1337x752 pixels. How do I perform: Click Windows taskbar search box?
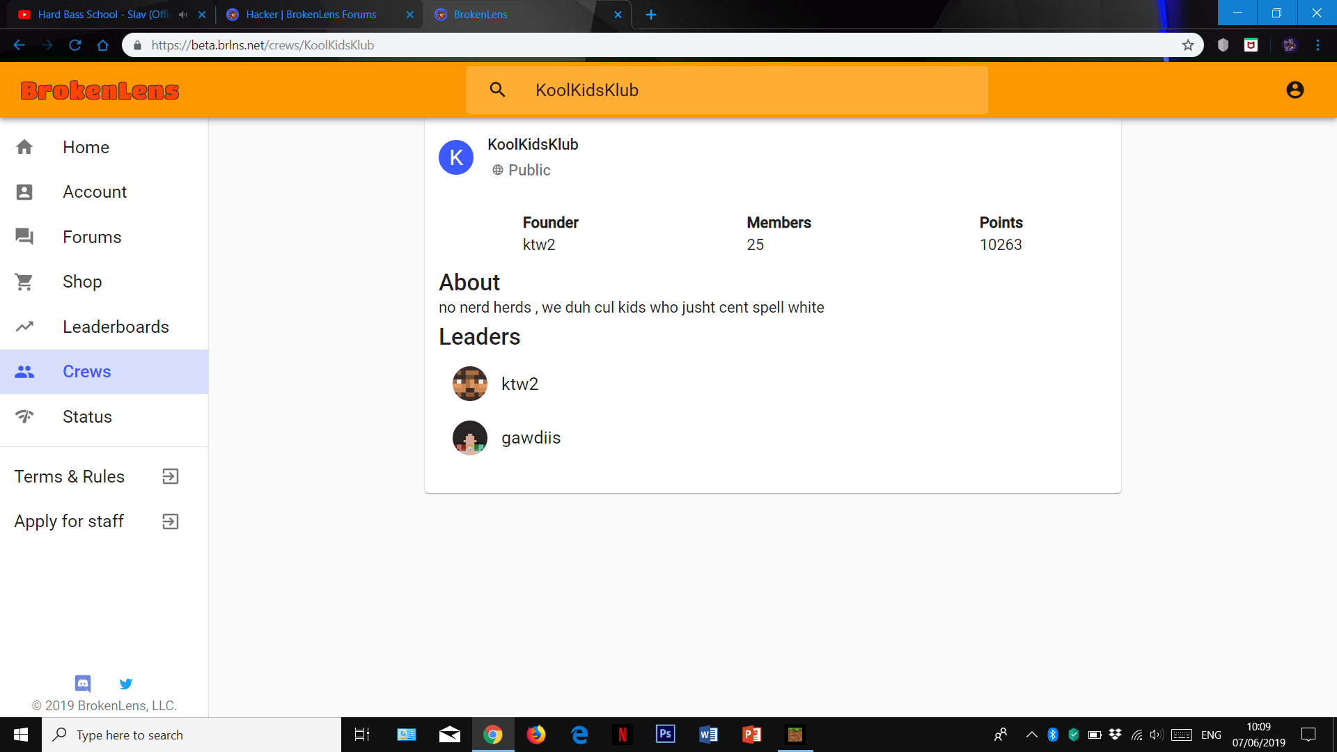click(x=191, y=735)
